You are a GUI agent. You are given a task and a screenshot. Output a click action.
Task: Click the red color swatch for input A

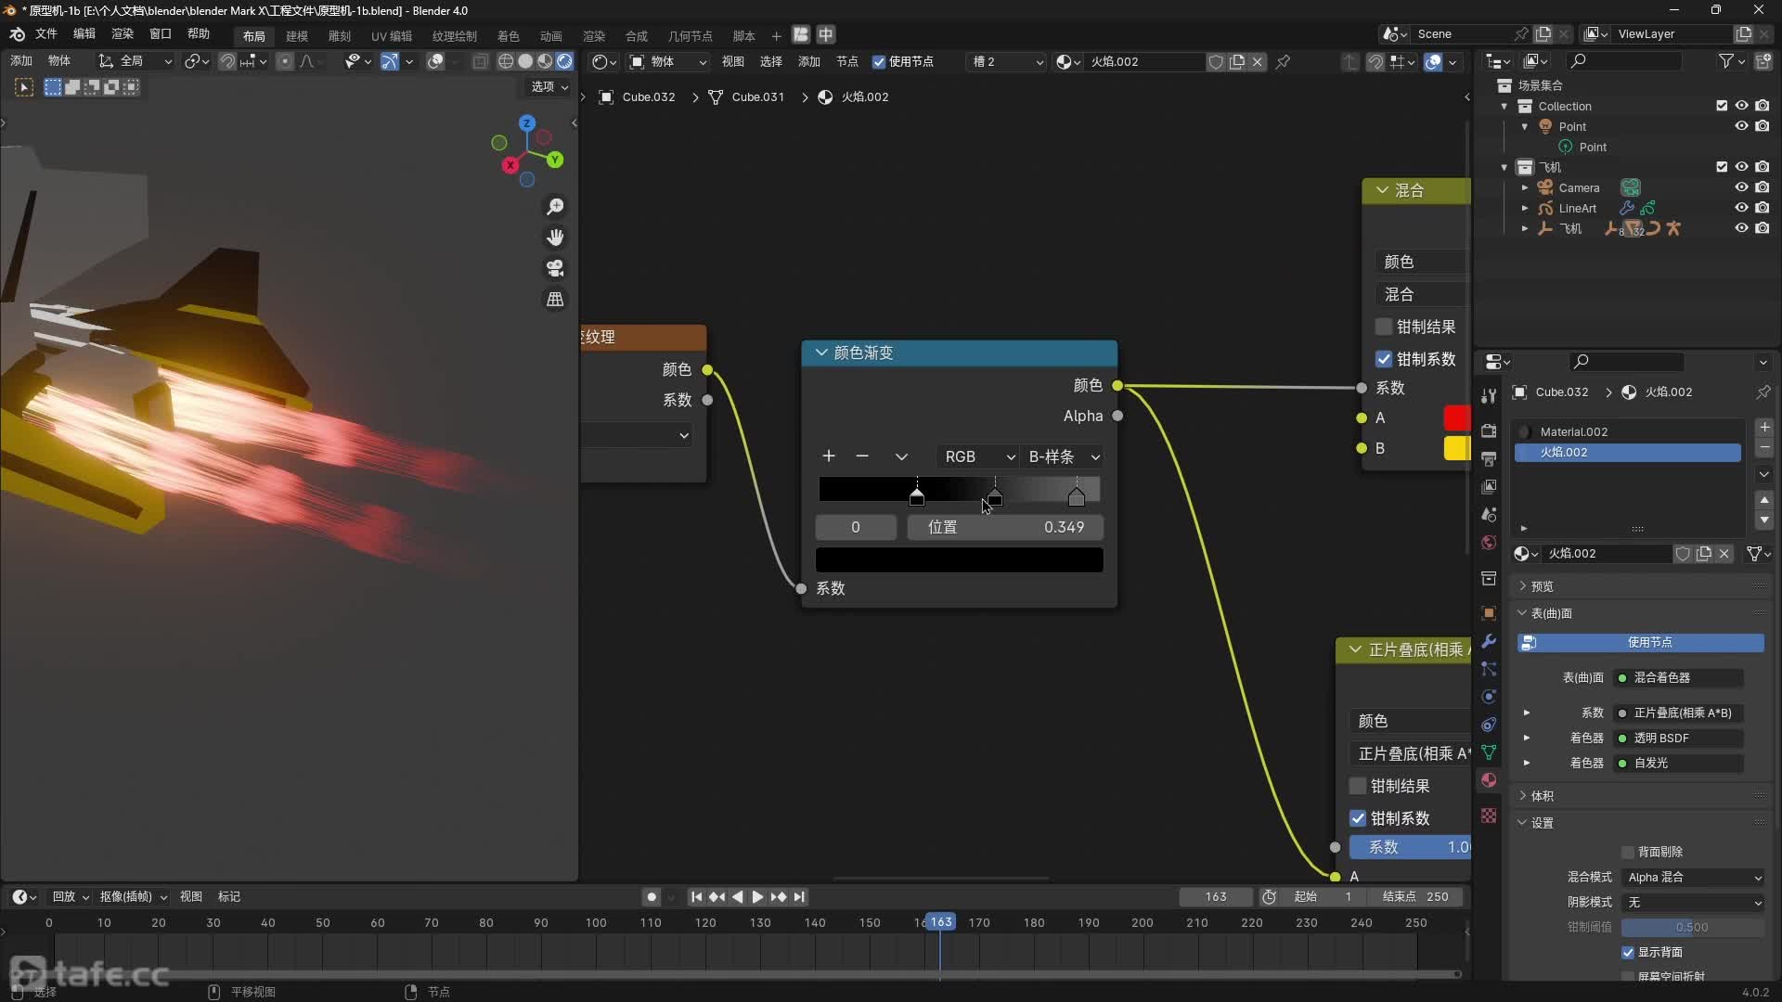[1456, 418]
